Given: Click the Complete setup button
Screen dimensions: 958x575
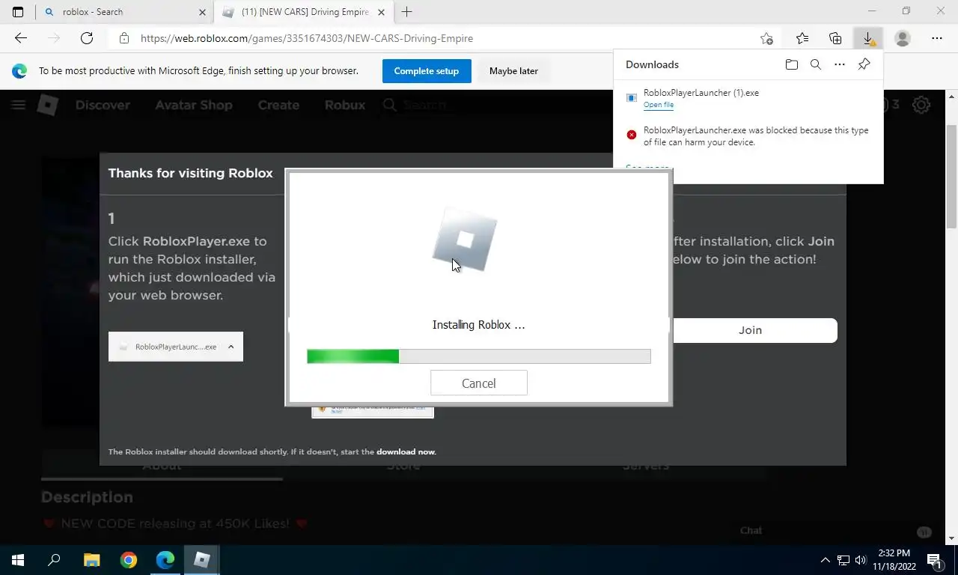Looking at the screenshot, I should pyautogui.click(x=427, y=71).
